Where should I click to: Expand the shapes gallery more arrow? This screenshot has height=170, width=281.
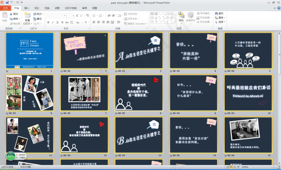tap(175, 22)
